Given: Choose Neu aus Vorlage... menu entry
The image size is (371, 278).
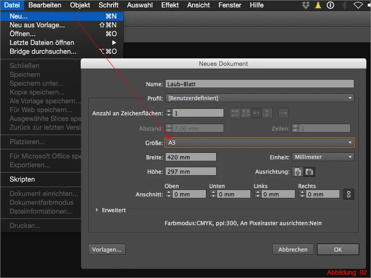Looking at the screenshot, I should [62, 25].
